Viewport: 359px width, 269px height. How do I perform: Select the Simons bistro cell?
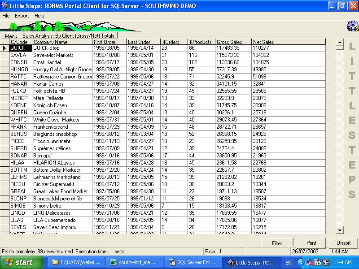pos(62,206)
